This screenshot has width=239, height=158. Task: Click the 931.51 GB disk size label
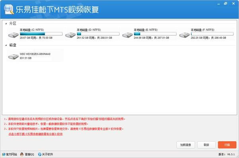tap(25, 58)
